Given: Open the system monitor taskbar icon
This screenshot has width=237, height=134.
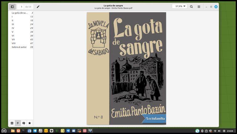Looking at the screenshot, I should pyautogui.click(x=57, y=131).
